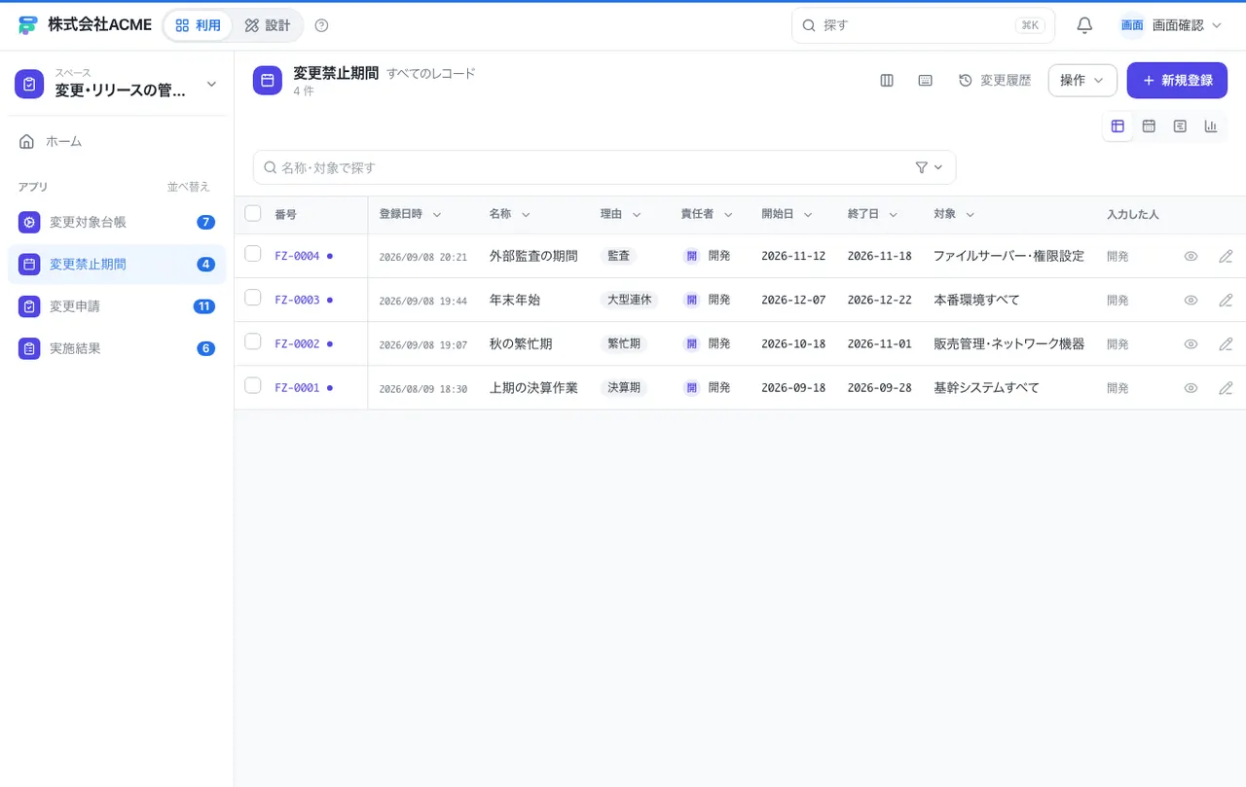Check the FZ-0003 row checkbox
The width and height of the screenshot is (1246, 787).
pyautogui.click(x=253, y=298)
